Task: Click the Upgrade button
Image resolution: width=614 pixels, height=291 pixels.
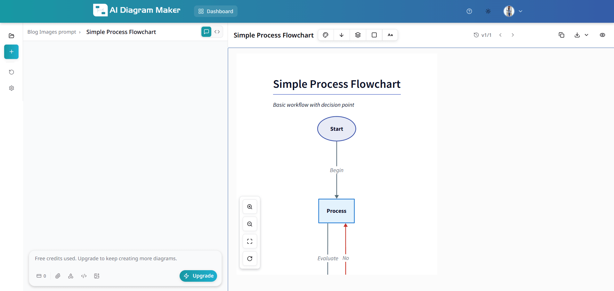Action: tap(198, 276)
